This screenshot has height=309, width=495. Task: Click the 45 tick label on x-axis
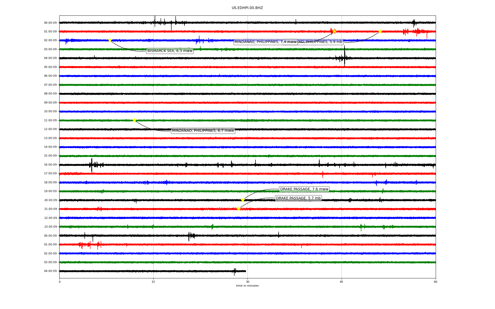(342, 282)
